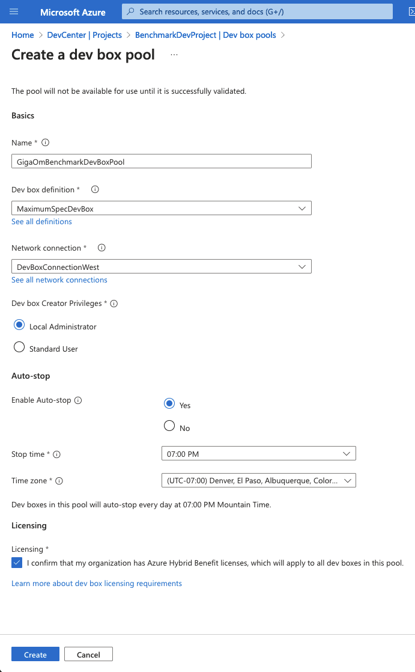The height and width of the screenshot is (672, 415).
Task: Click the Network connection info icon
Action: 101,248
